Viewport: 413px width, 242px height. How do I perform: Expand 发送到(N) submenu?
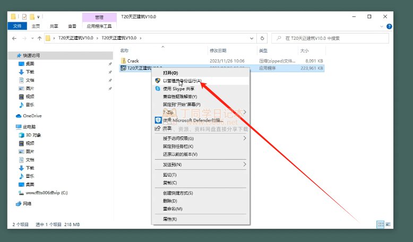[x=201, y=165]
